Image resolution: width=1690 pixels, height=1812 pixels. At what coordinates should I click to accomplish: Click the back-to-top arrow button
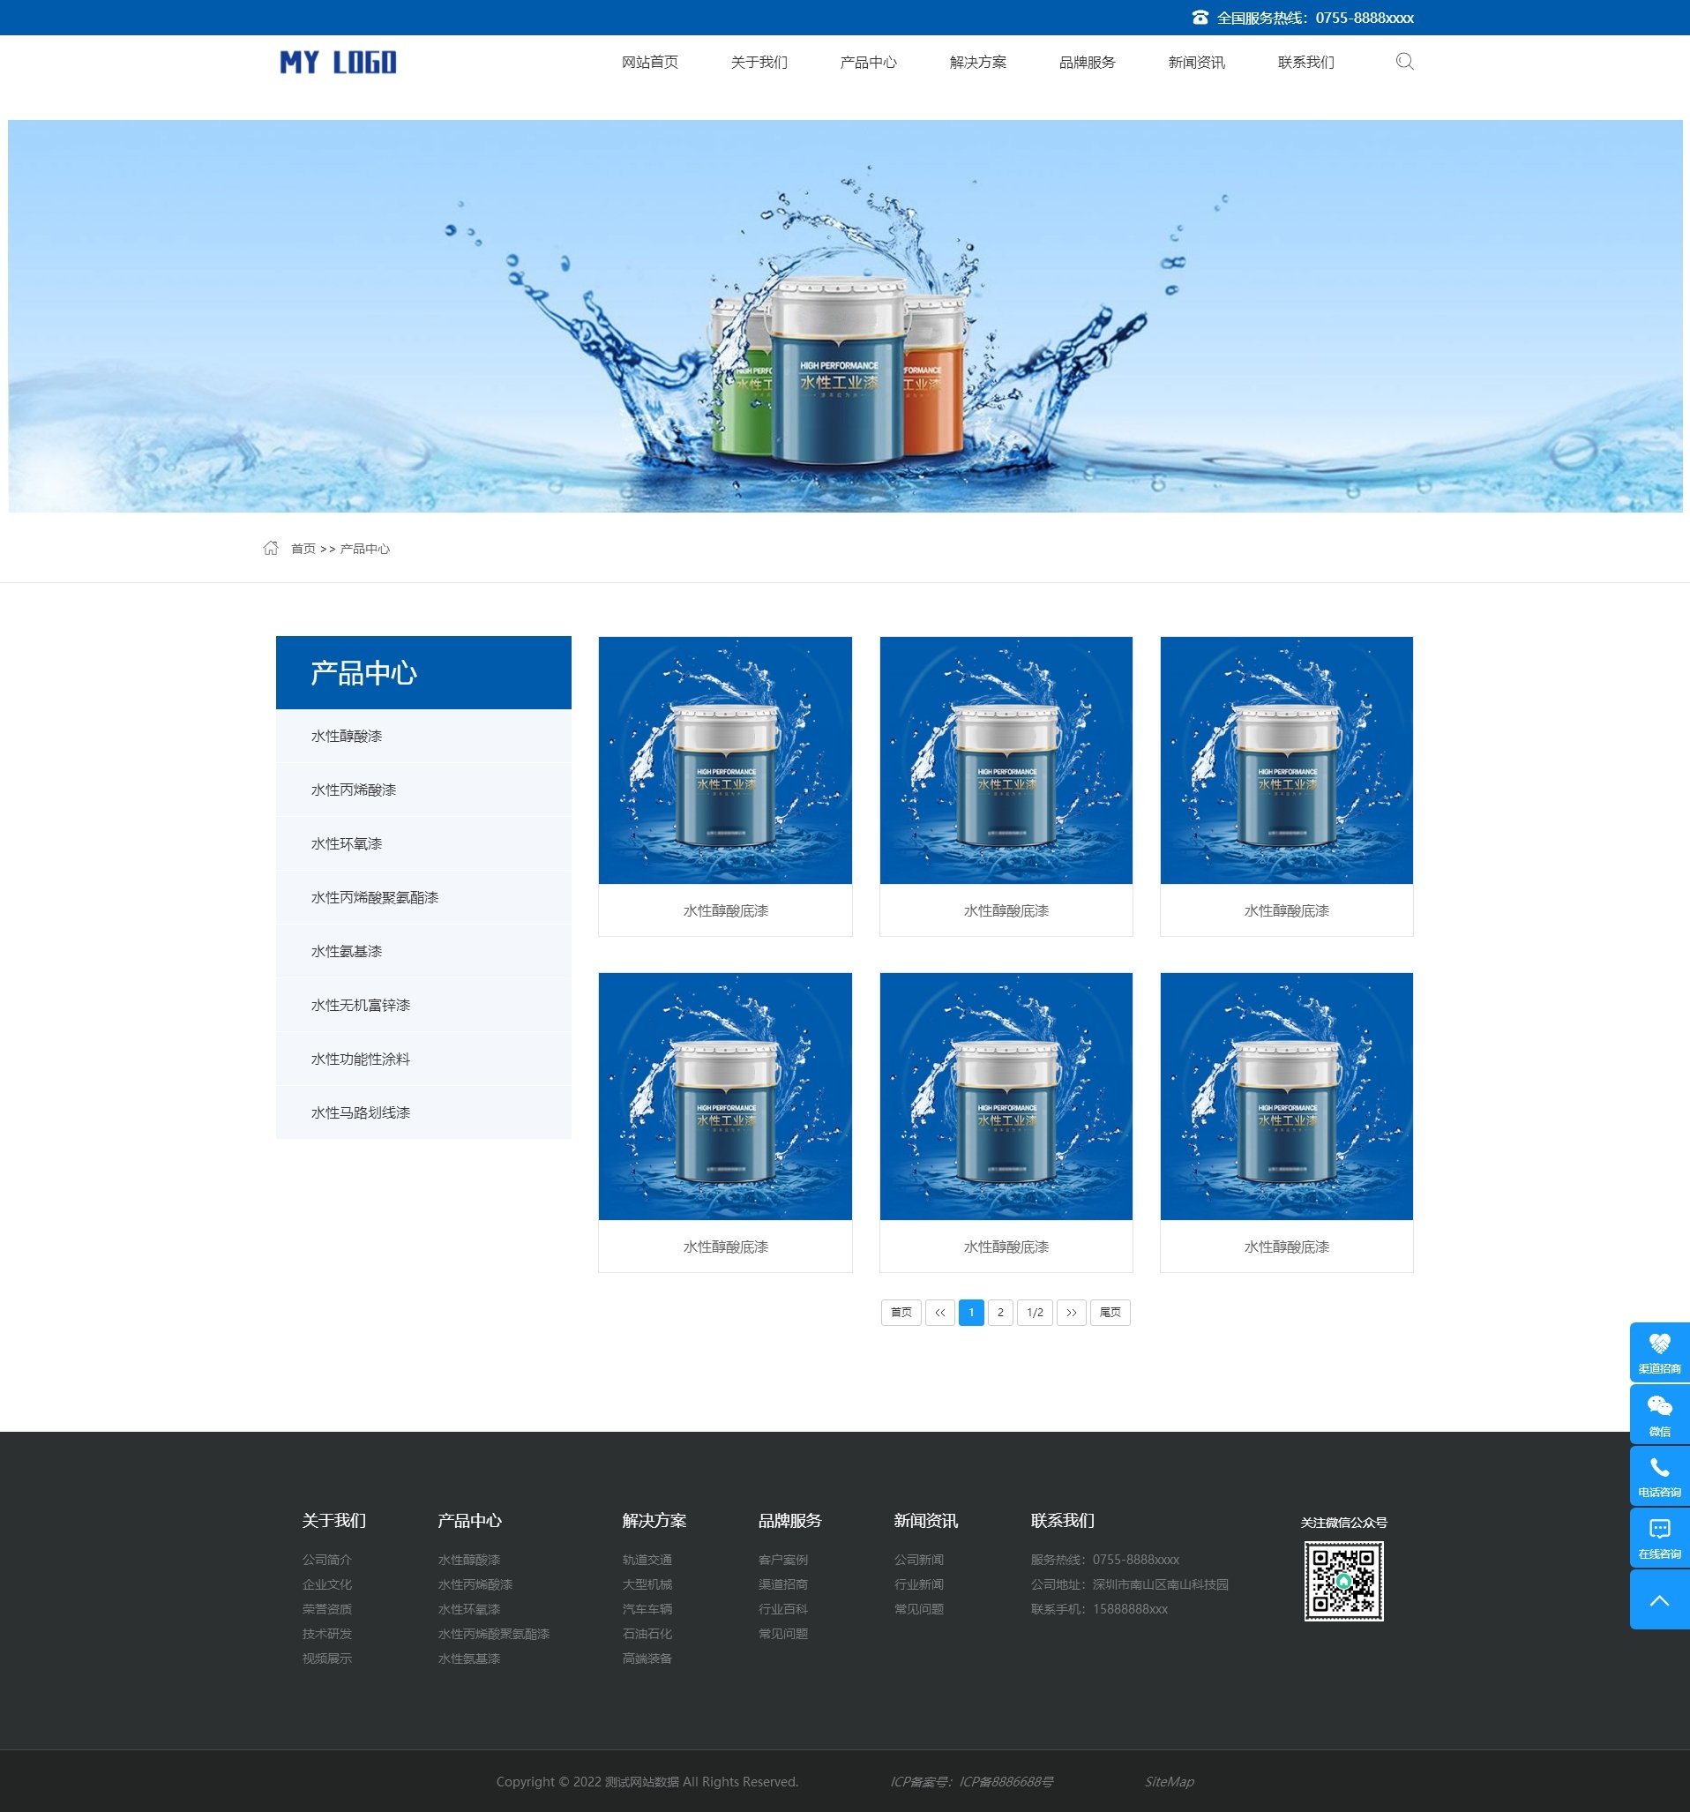pos(1659,1600)
